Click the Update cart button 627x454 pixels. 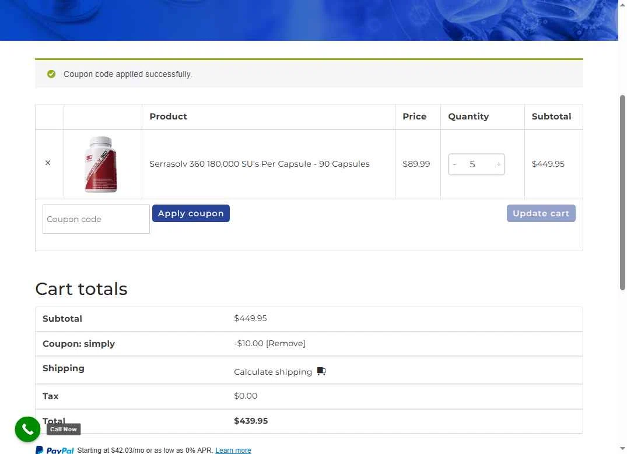point(541,213)
